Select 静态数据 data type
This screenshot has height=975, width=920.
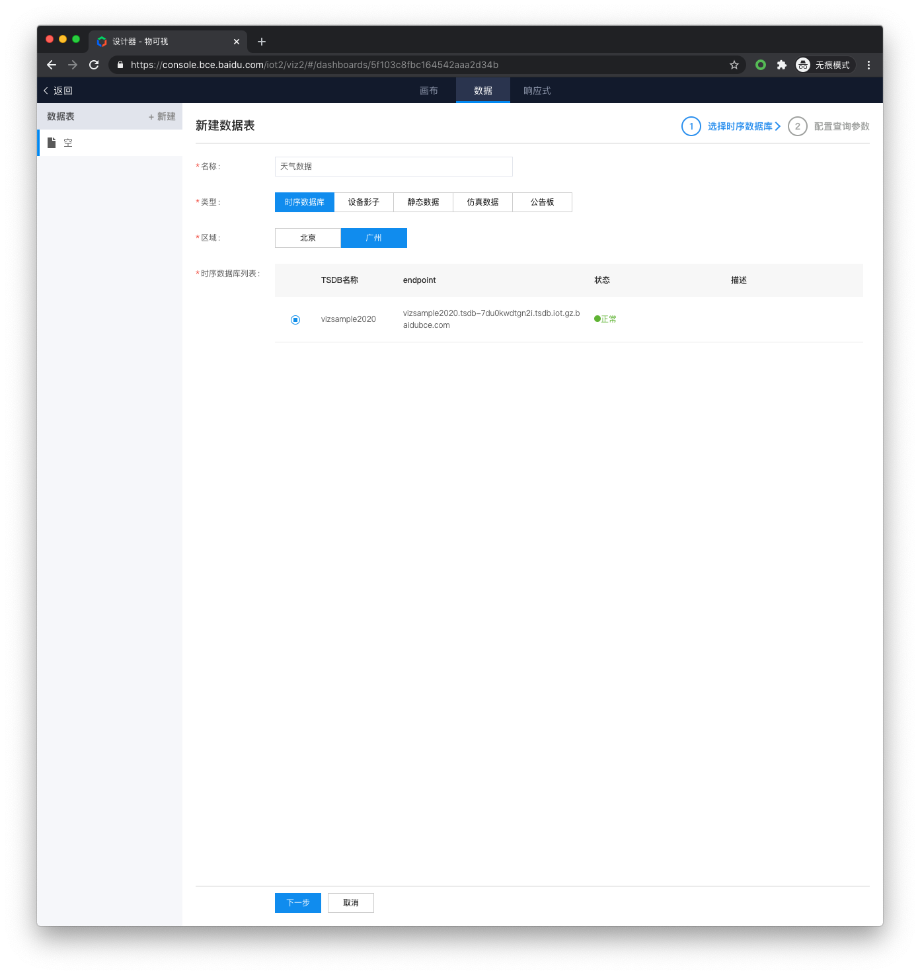coord(424,202)
